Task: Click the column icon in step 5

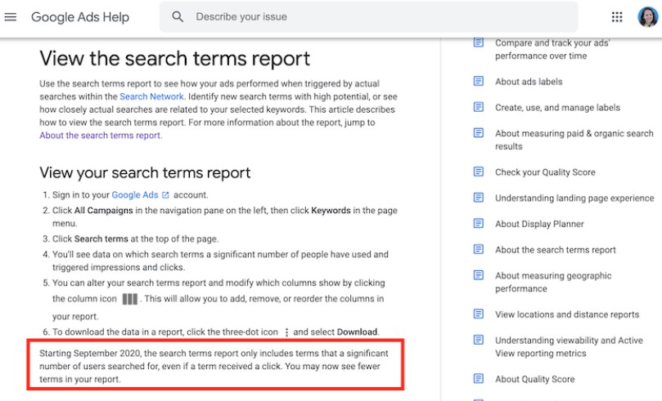Action: (129, 299)
